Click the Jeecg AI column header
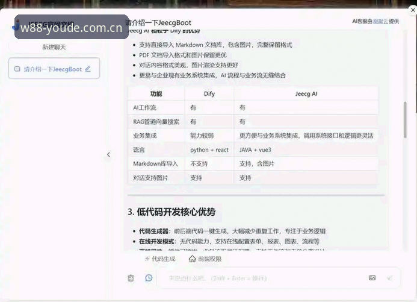The height and width of the screenshot is (302, 417). 306,94
